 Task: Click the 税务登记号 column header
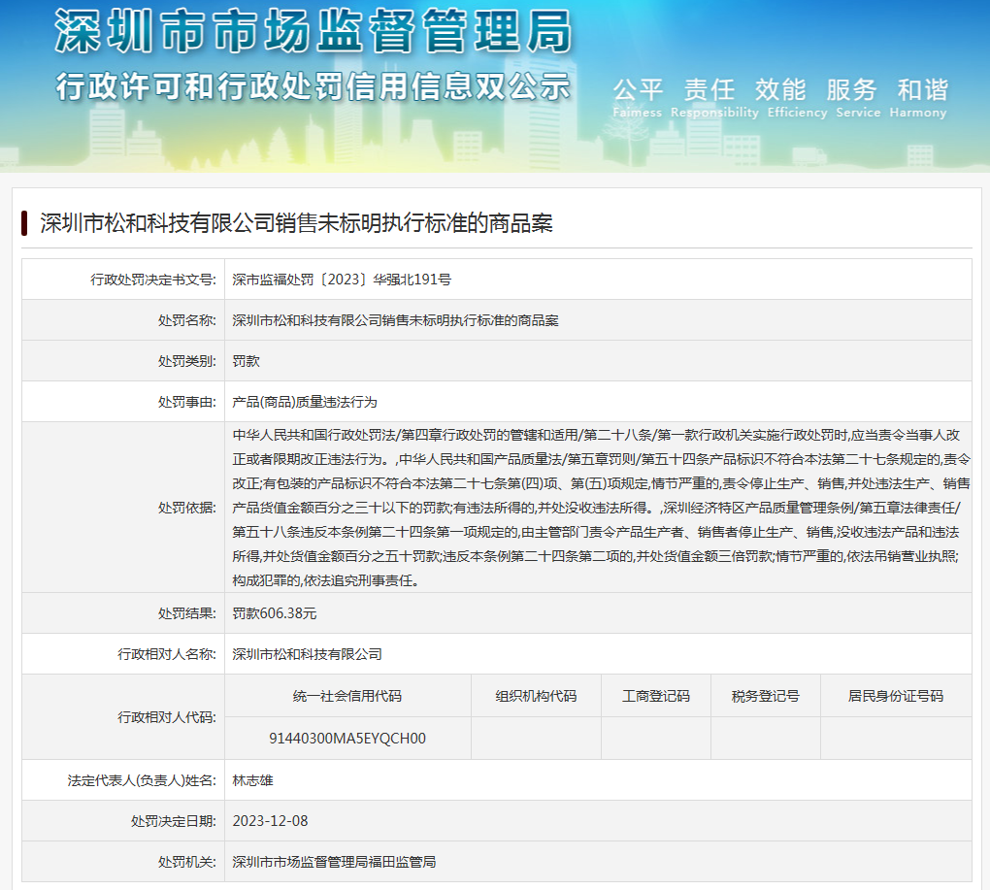pyautogui.click(x=765, y=696)
